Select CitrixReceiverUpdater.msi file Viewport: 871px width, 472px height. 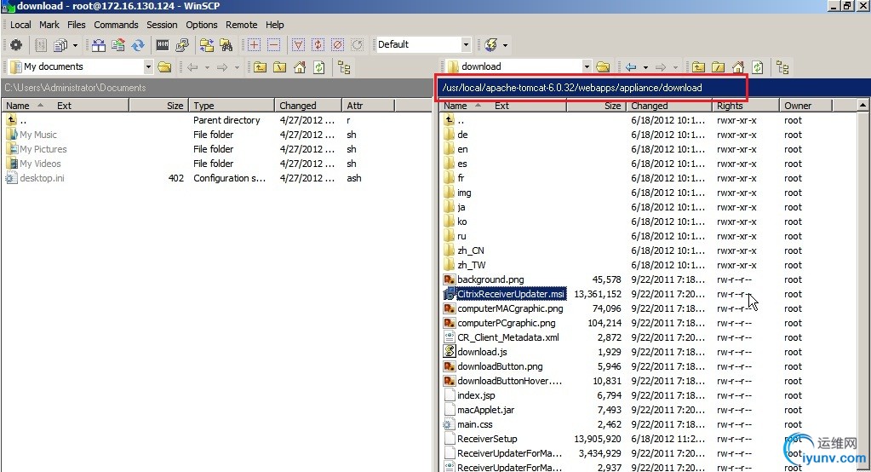point(511,294)
